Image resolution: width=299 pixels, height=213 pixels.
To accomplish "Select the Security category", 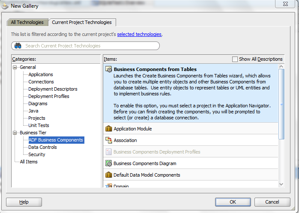I will (x=36, y=154).
